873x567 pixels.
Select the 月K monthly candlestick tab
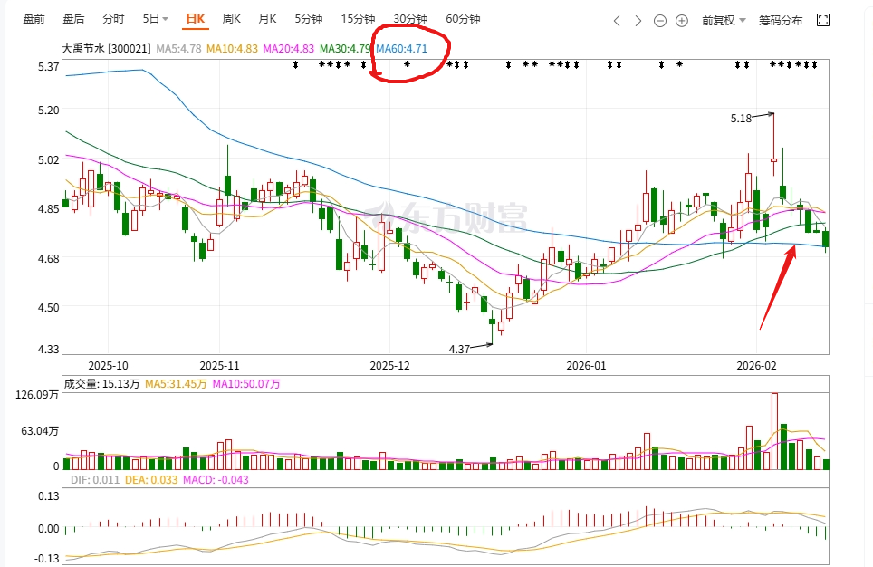267,20
